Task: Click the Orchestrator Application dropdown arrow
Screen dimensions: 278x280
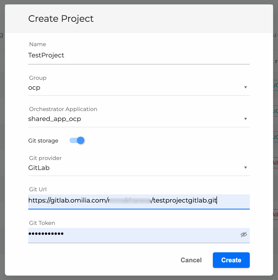Action: (x=246, y=119)
